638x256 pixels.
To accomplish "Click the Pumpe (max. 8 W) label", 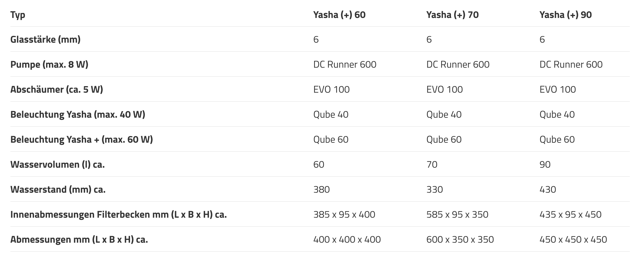I will (x=49, y=65).
